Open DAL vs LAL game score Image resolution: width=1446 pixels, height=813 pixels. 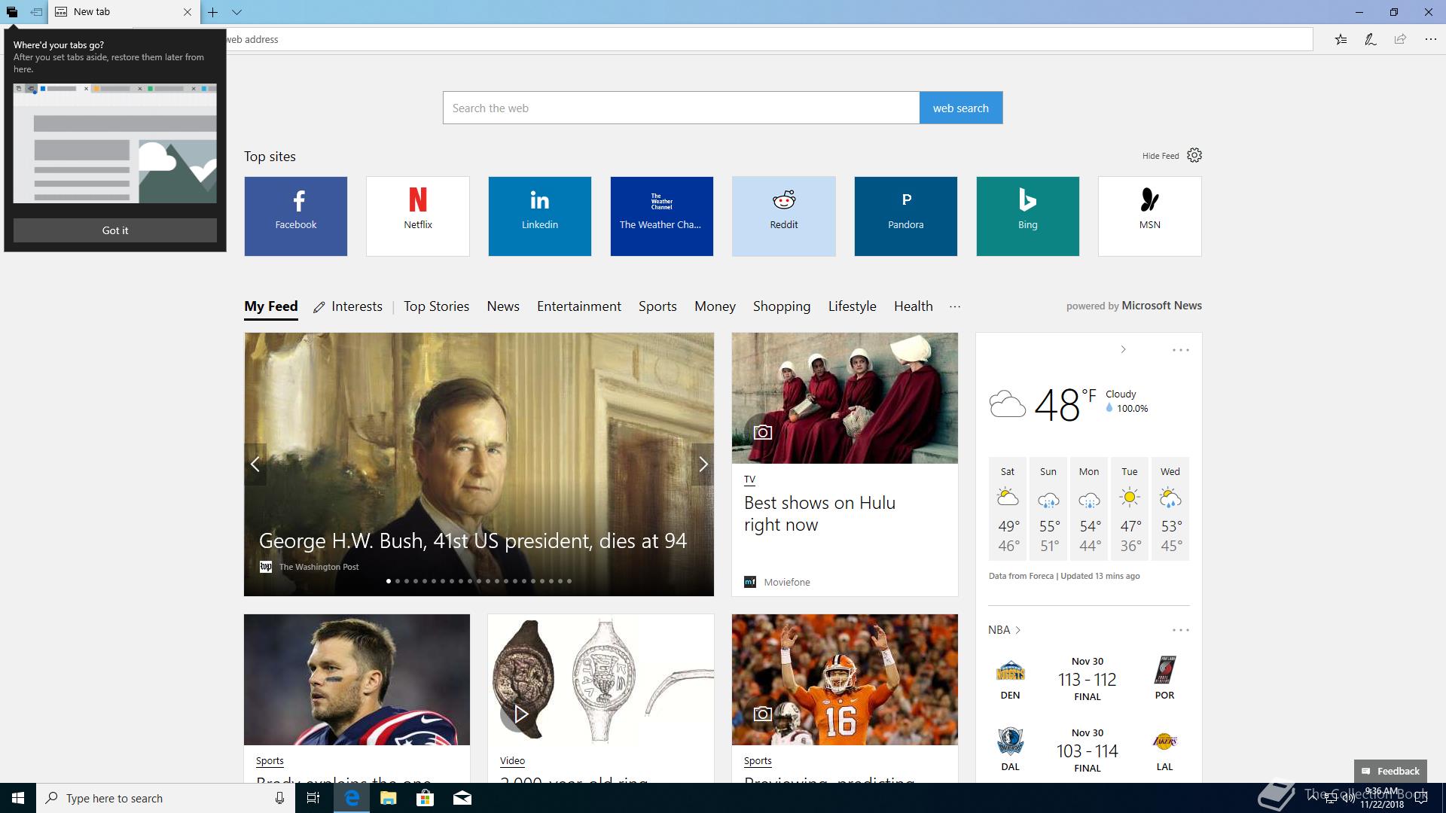click(1088, 751)
